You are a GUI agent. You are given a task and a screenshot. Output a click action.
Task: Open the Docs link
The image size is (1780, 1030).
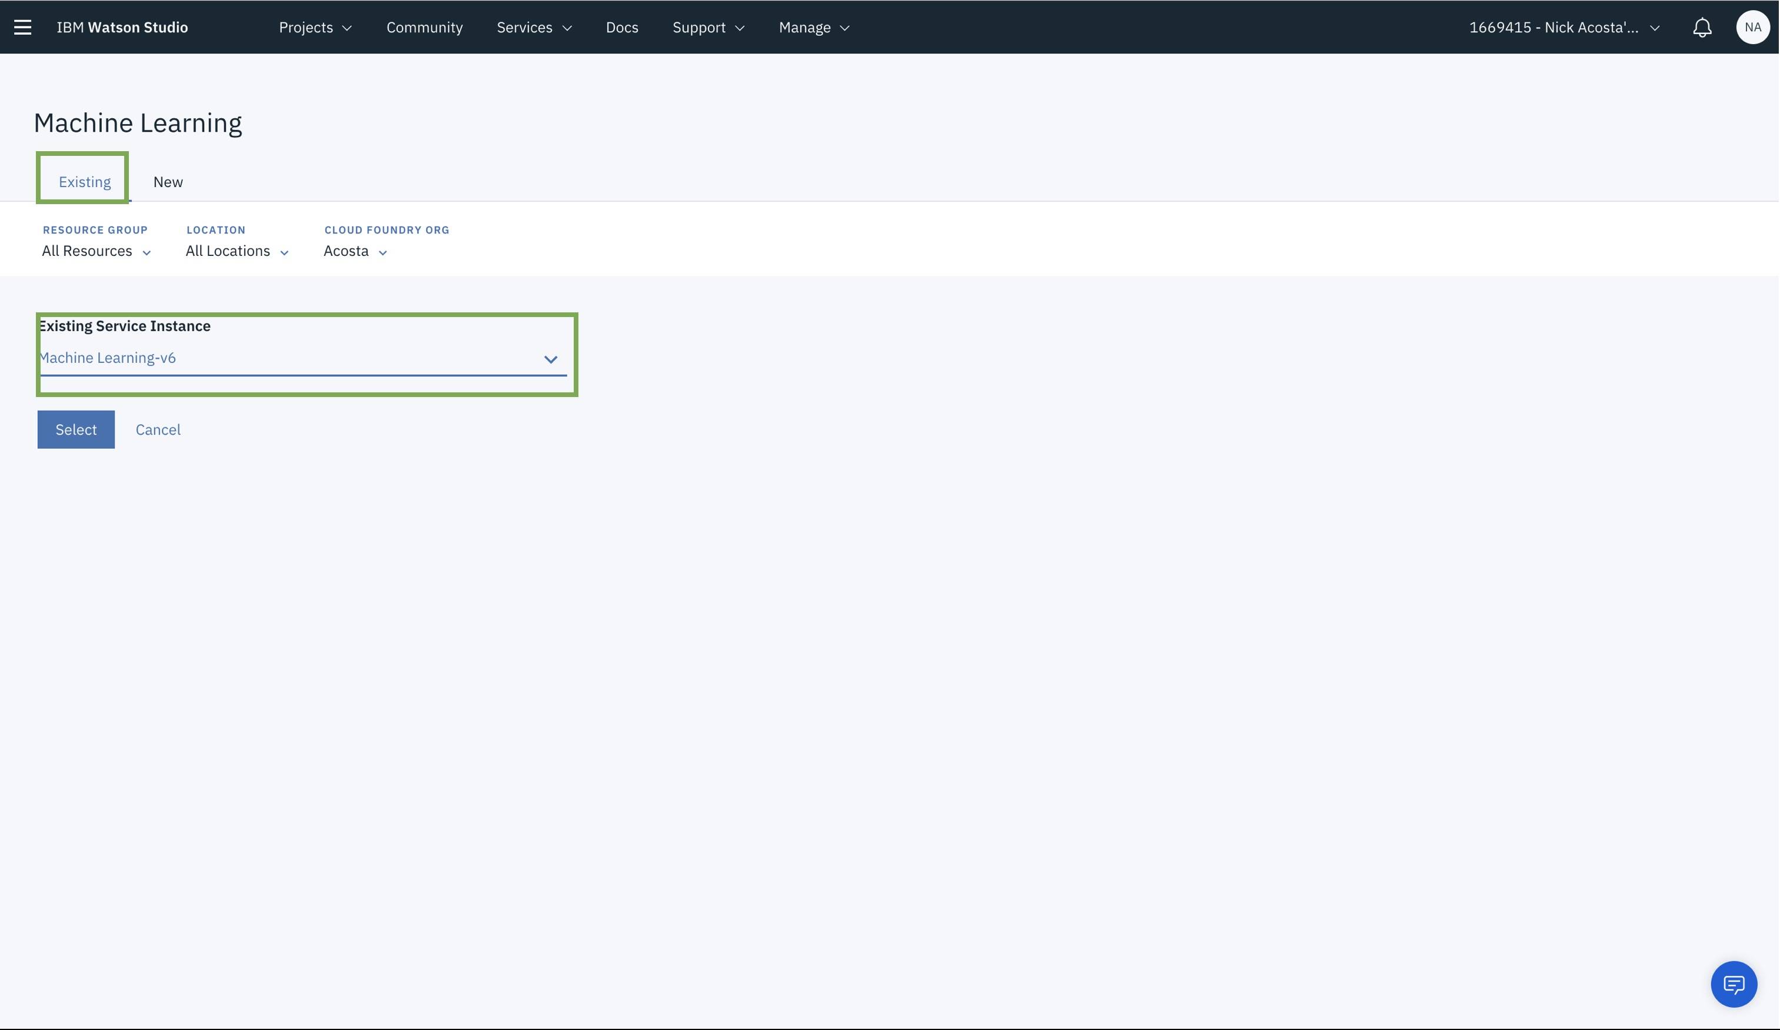[621, 27]
